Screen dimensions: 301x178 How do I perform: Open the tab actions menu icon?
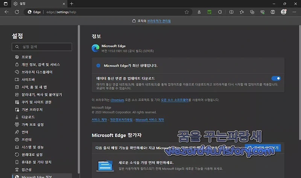6,4
